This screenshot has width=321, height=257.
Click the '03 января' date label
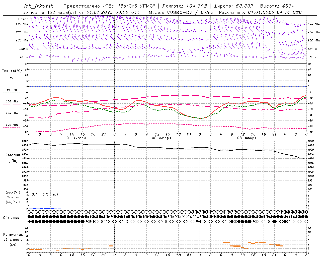pos(247,138)
